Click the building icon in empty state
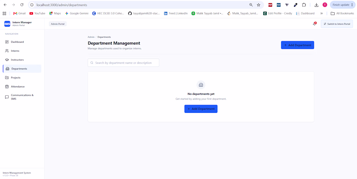This screenshot has width=357, height=179. (x=201, y=85)
